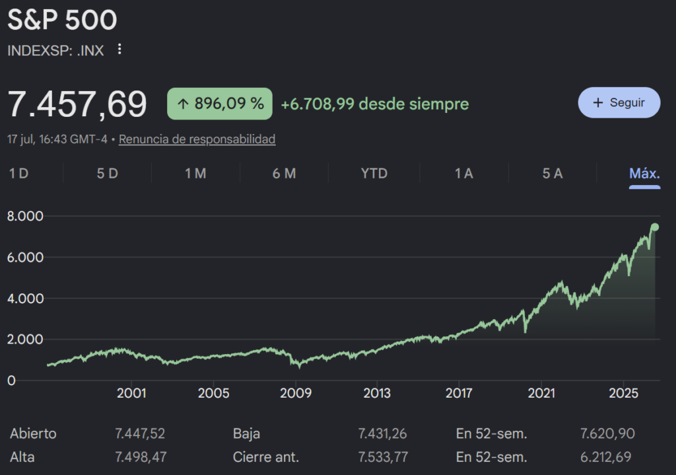Click the 17 jul, 16:43 GMT-4 timestamp
Screen dimensions: 676x475
[x=57, y=139]
